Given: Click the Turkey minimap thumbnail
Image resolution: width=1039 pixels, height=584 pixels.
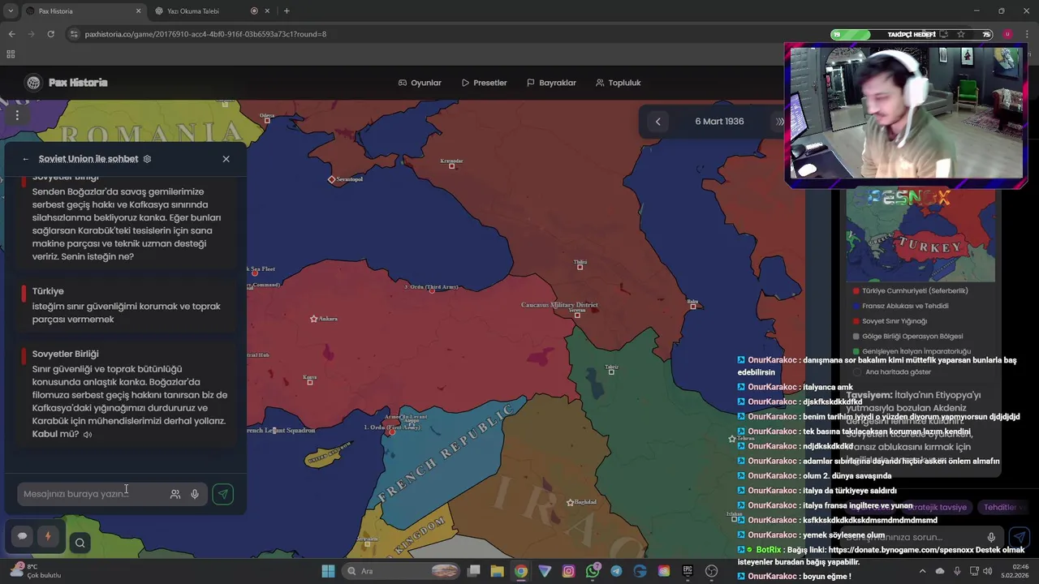Looking at the screenshot, I should (920, 235).
